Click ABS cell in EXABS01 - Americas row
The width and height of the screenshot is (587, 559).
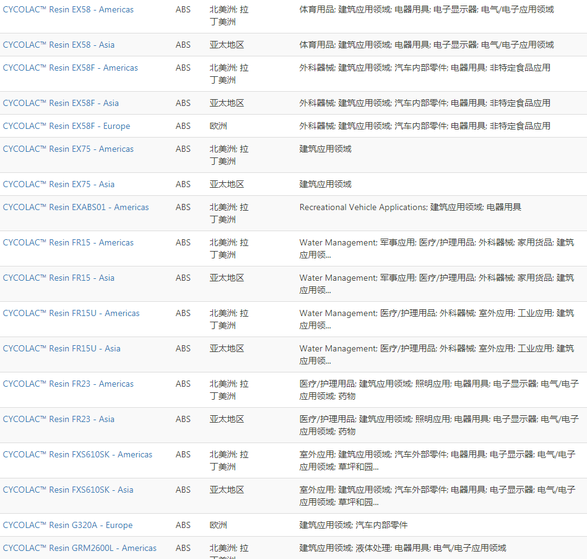coord(183,207)
